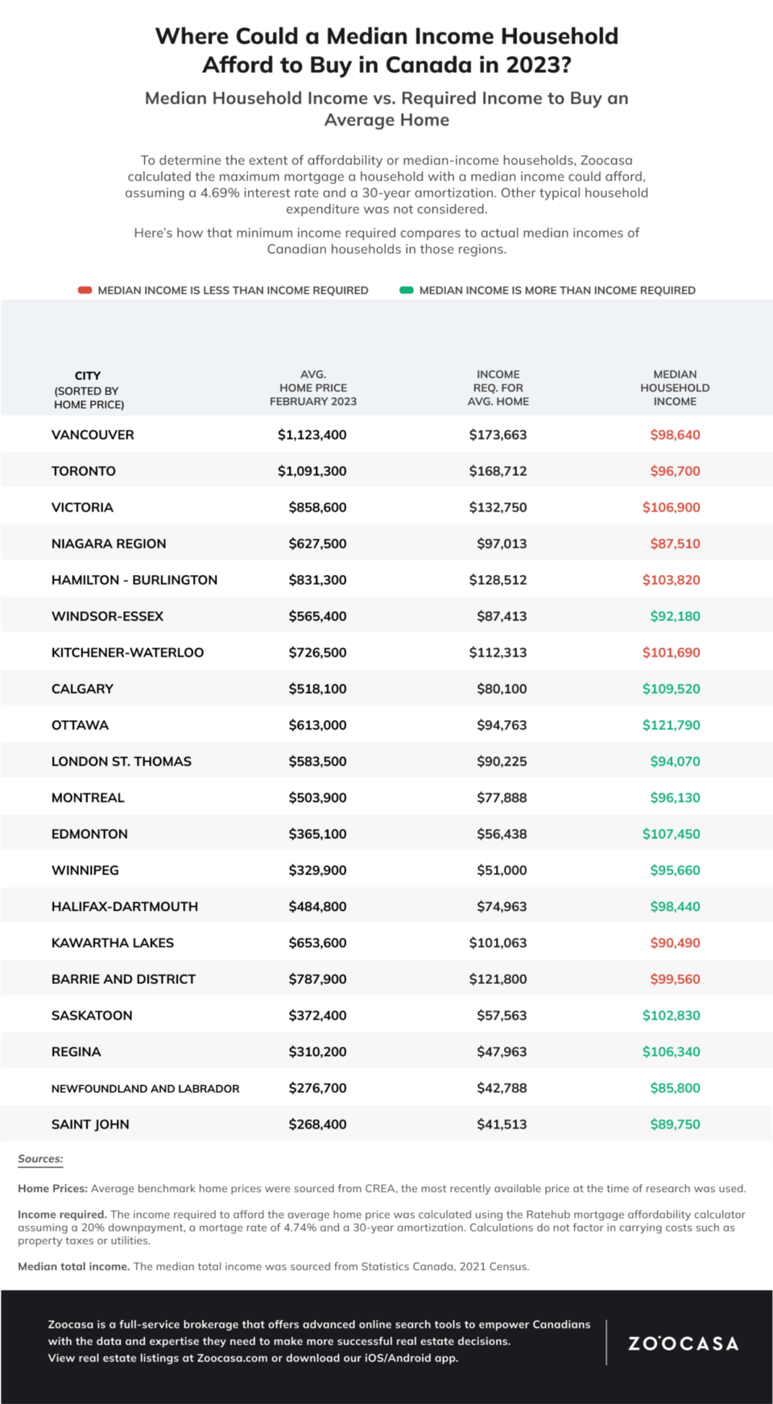Click Vancouver's home price $1,123,400
The width and height of the screenshot is (773, 1404).
[312, 435]
